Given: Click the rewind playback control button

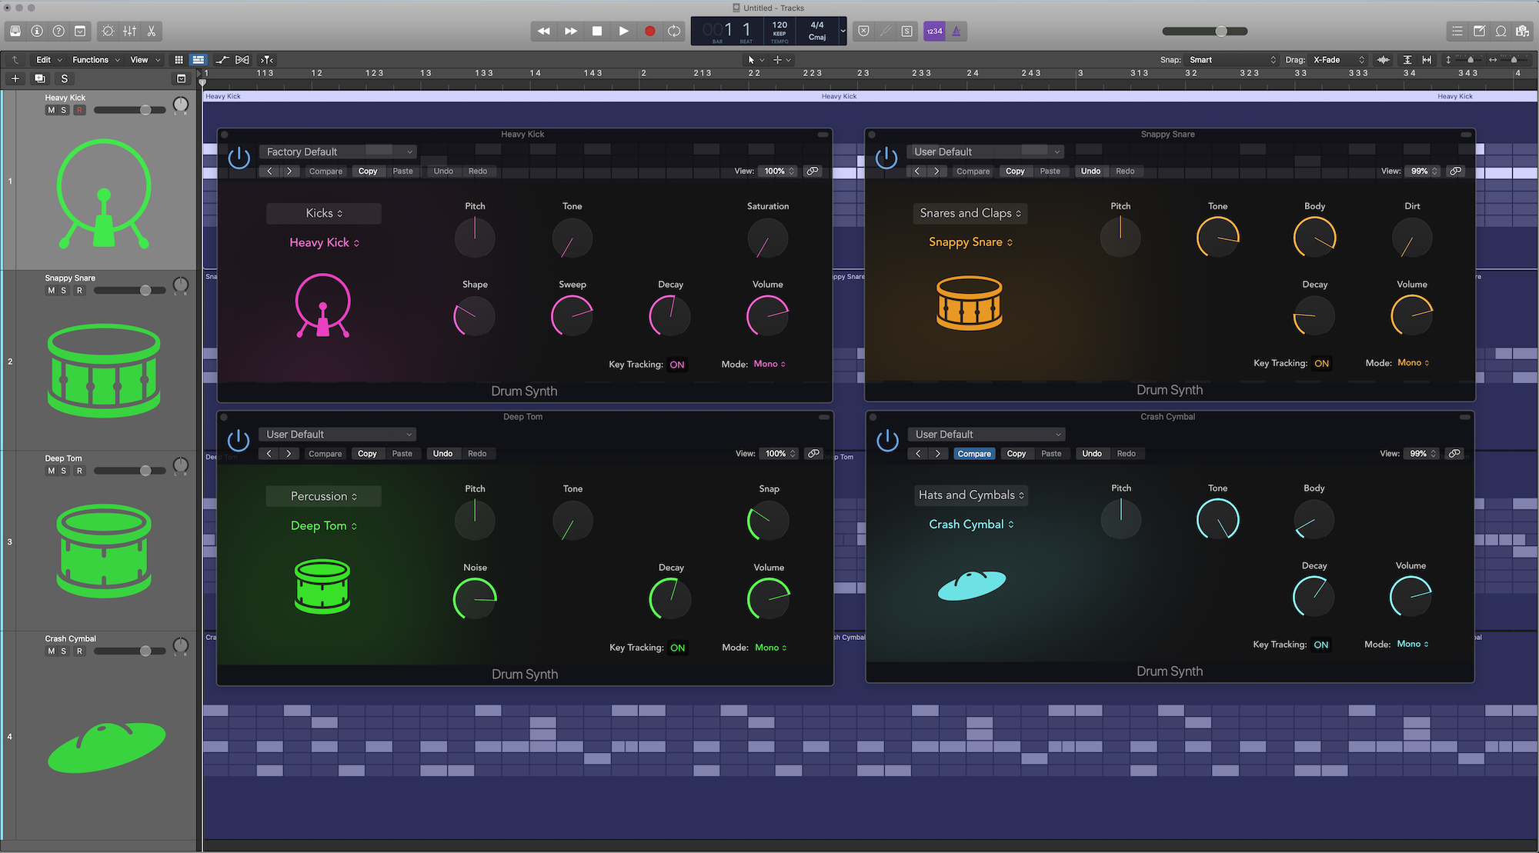Looking at the screenshot, I should pyautogui.click(x=543, y=31).
